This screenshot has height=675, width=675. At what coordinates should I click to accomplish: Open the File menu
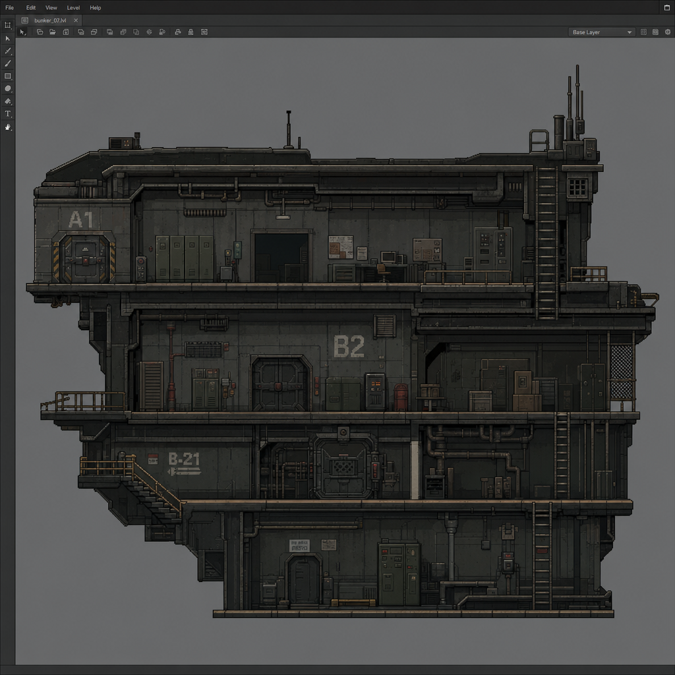(x=9, y=8)
